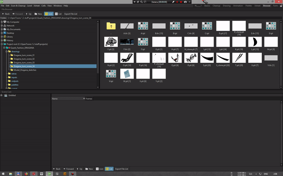Collapse the Project root tree node
The width and height of the screenshot is (283, 176).
(2, 44)
